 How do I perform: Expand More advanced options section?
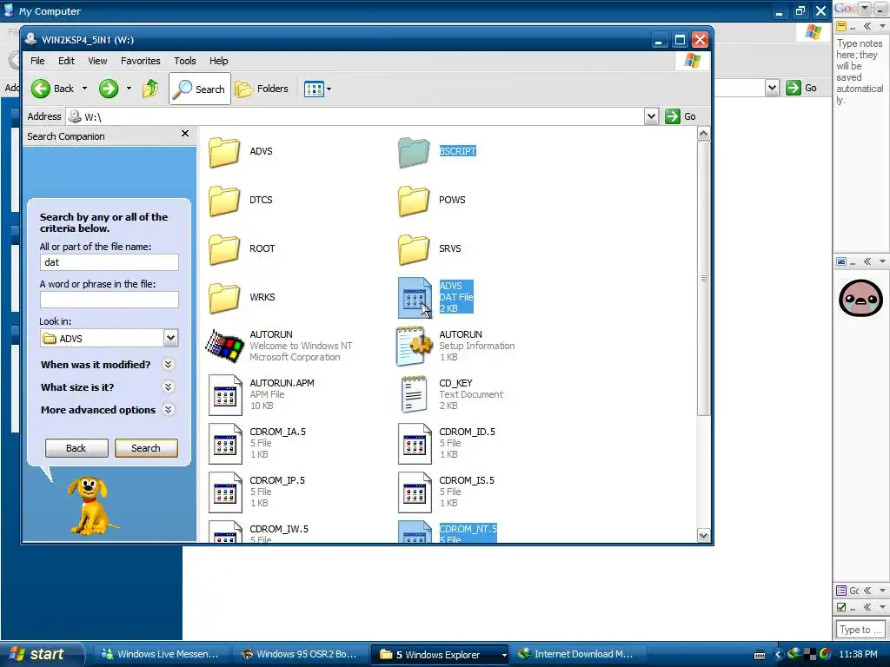[168, 410]
